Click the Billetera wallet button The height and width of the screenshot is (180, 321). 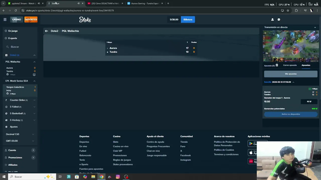point(188,19)
